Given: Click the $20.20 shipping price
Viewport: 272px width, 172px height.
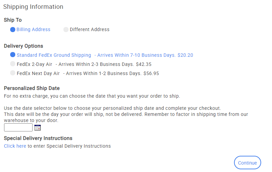Looking at the screenshot, I should tap(185, 55).
